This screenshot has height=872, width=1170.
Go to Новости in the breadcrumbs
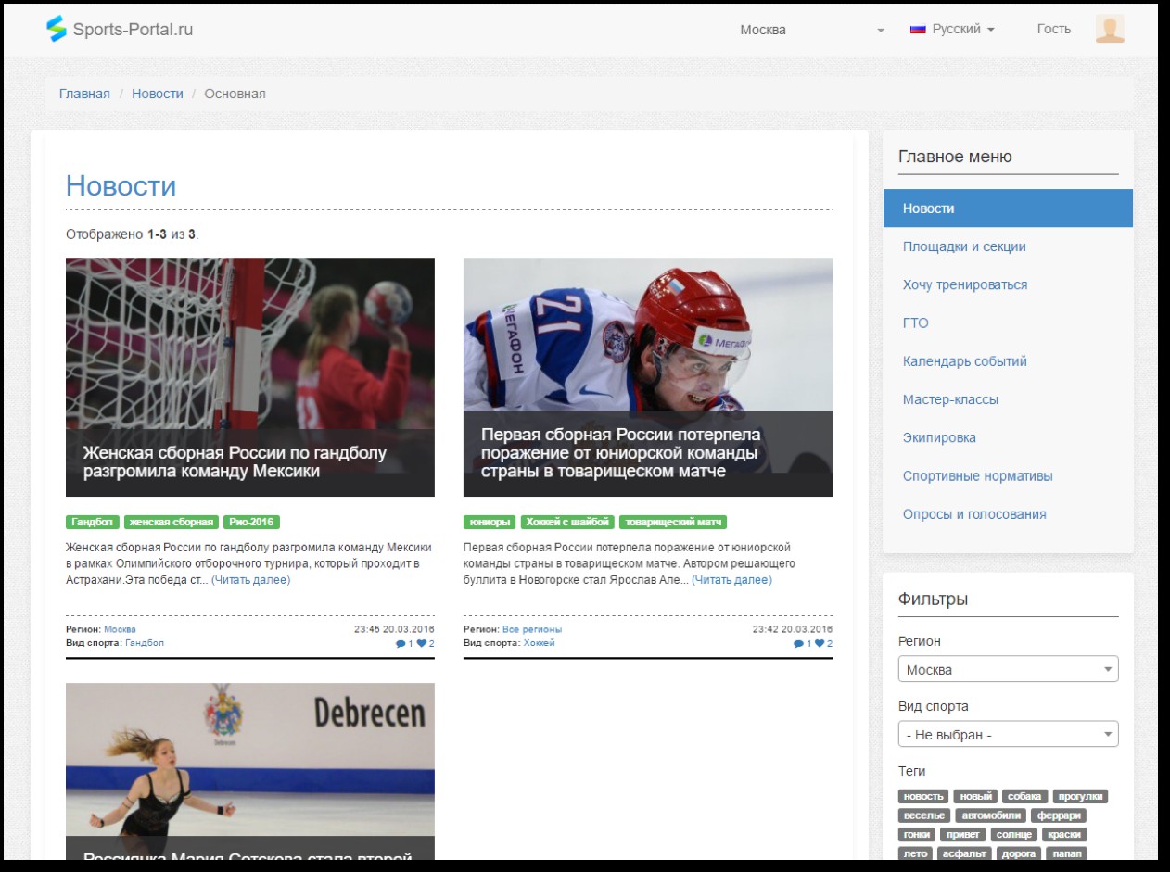coord(158,94)
